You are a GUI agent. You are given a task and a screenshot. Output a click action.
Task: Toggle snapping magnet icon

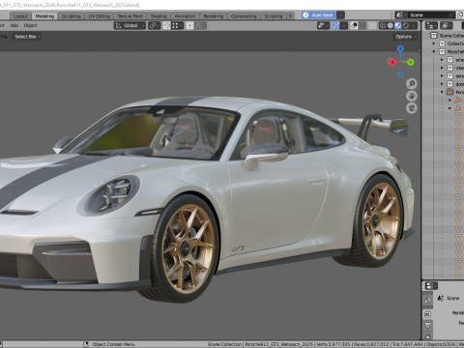pyautogui.click(x=166, y=25)
